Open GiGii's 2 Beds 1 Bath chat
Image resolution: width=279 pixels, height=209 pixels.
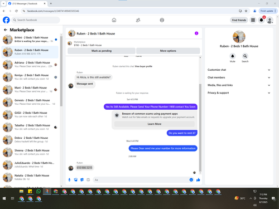pyautogui.click(x=30, y=115)
